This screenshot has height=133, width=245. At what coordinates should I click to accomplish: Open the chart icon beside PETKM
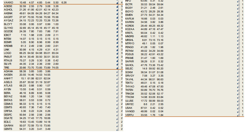click(x=238, y=51)
